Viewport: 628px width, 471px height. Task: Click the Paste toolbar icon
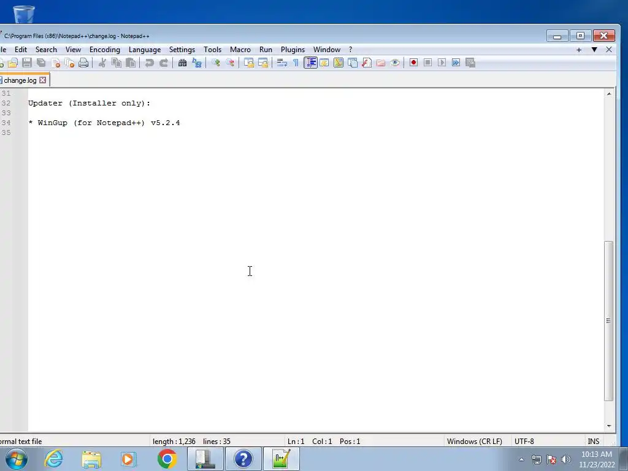[131, 63]
